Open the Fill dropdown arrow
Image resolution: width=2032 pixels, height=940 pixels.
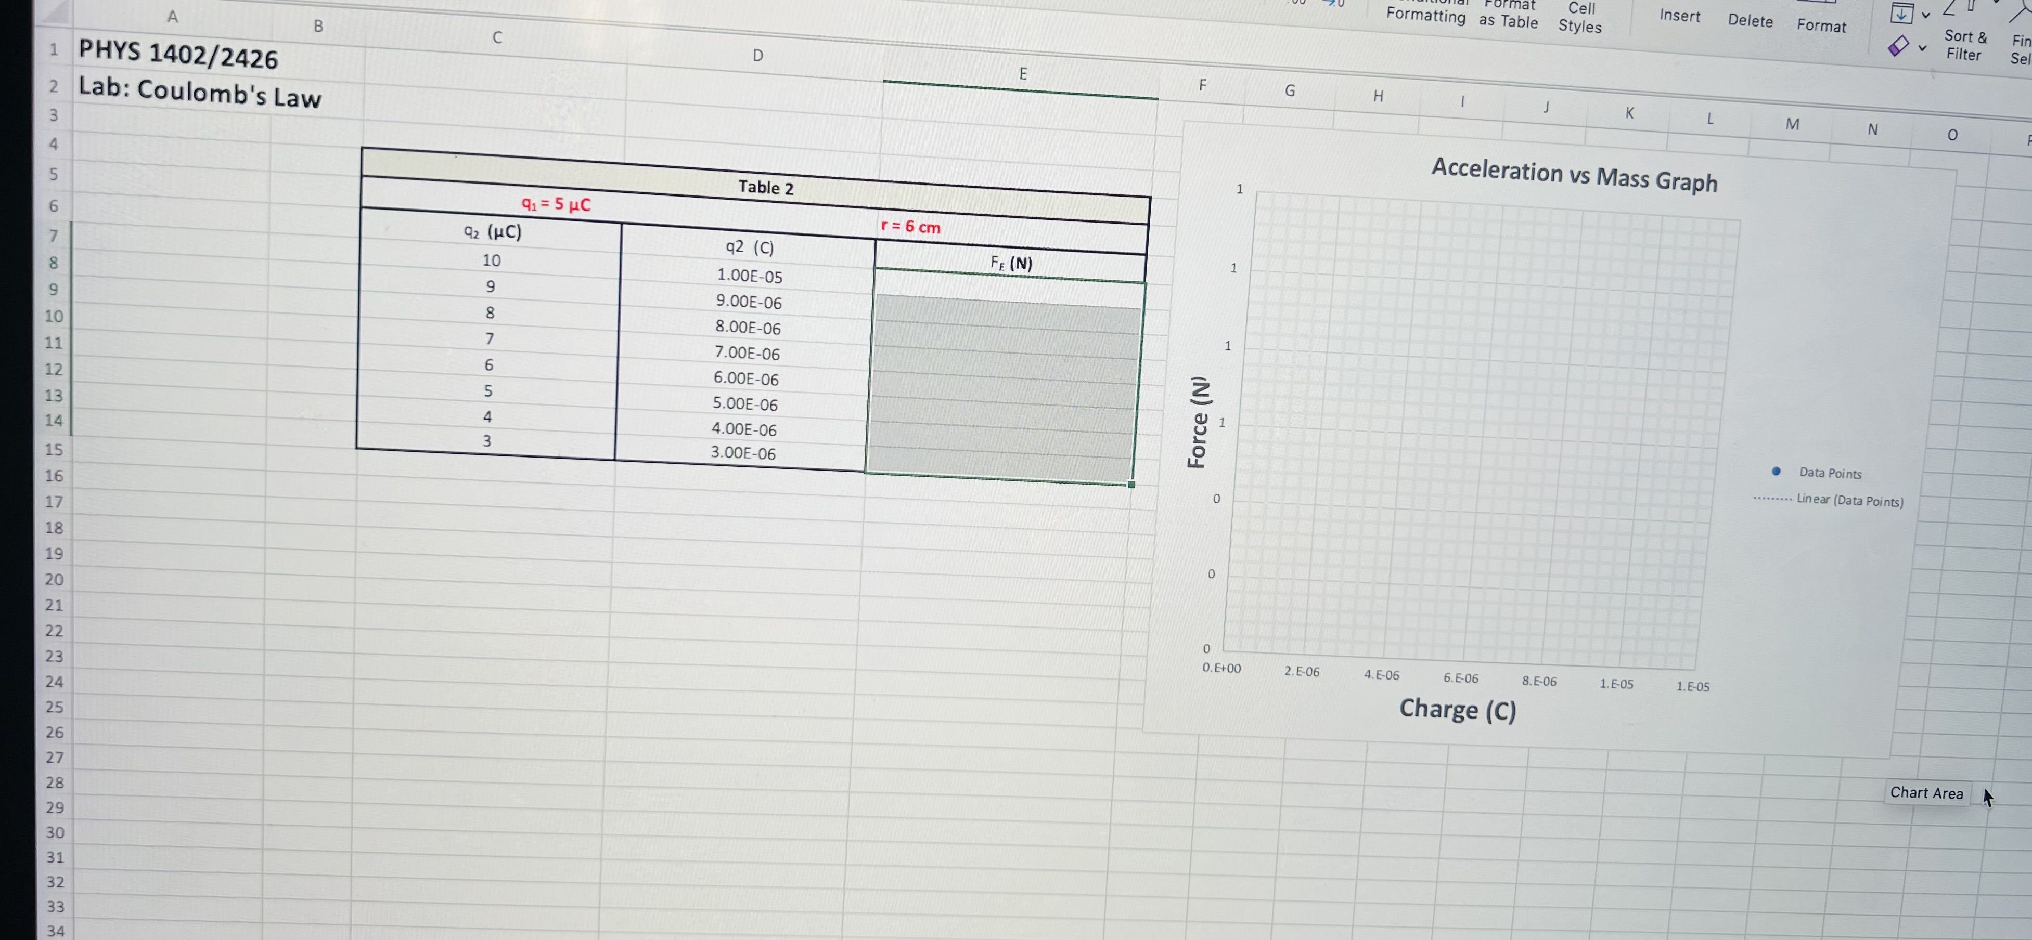click(x=1925, y=16)
